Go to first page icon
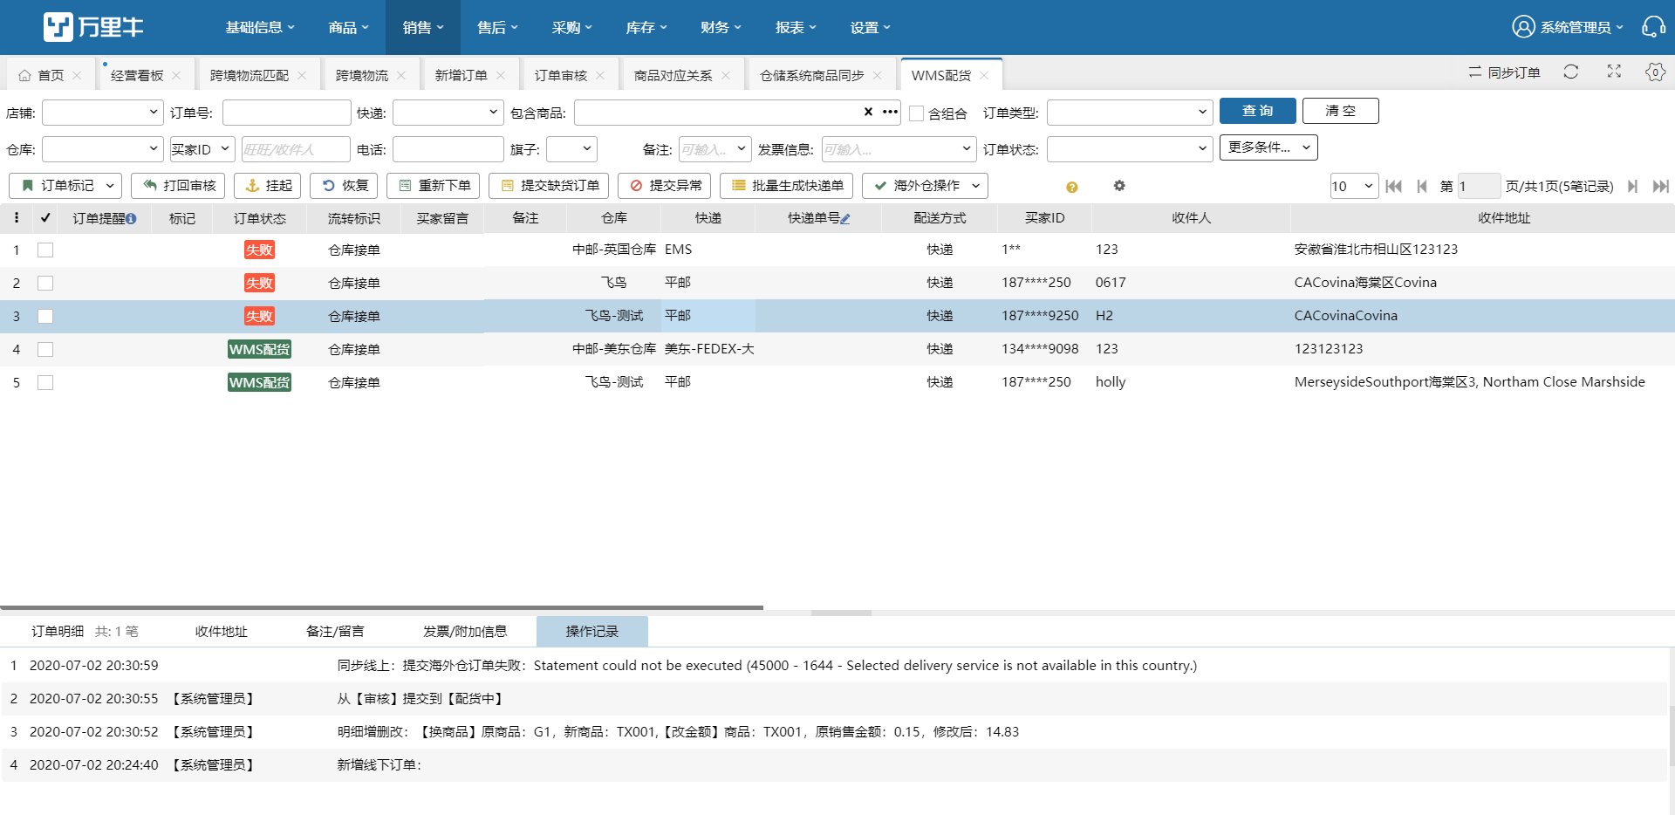Viewport: 1675px width, 815px height. (x=1393, y=186)
